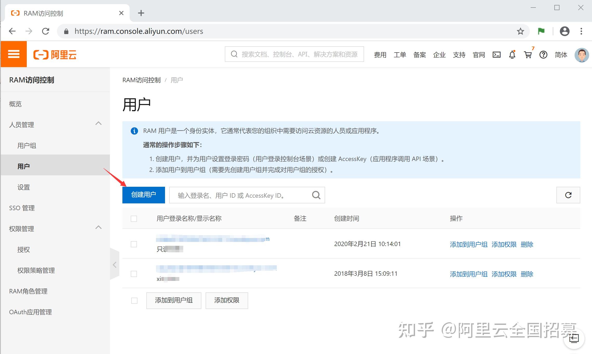The height and width of the screenshot is (354, 592).
Task: Click the info icon in the blue notice
Action: (134, 131)
